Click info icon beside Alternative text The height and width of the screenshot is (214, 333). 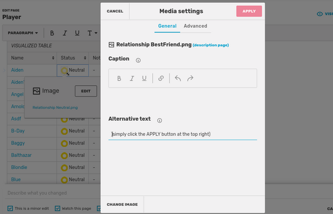pyautogui.click(x=159, y=121)
